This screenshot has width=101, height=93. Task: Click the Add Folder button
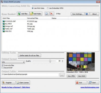pyautogui.click(x=36, y=14)
